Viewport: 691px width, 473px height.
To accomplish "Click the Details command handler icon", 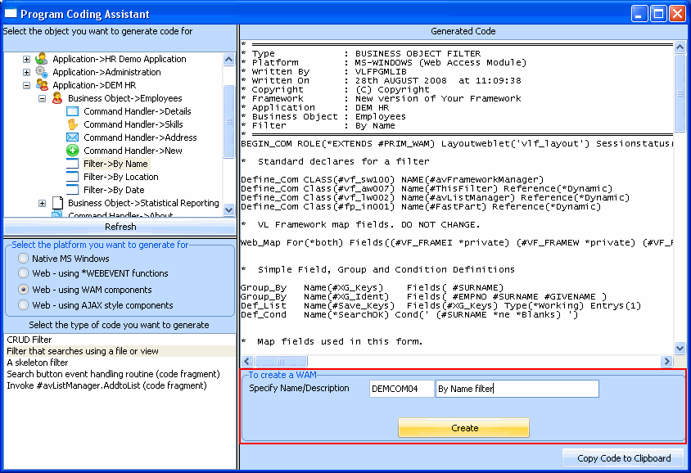I will pos(72,111).
